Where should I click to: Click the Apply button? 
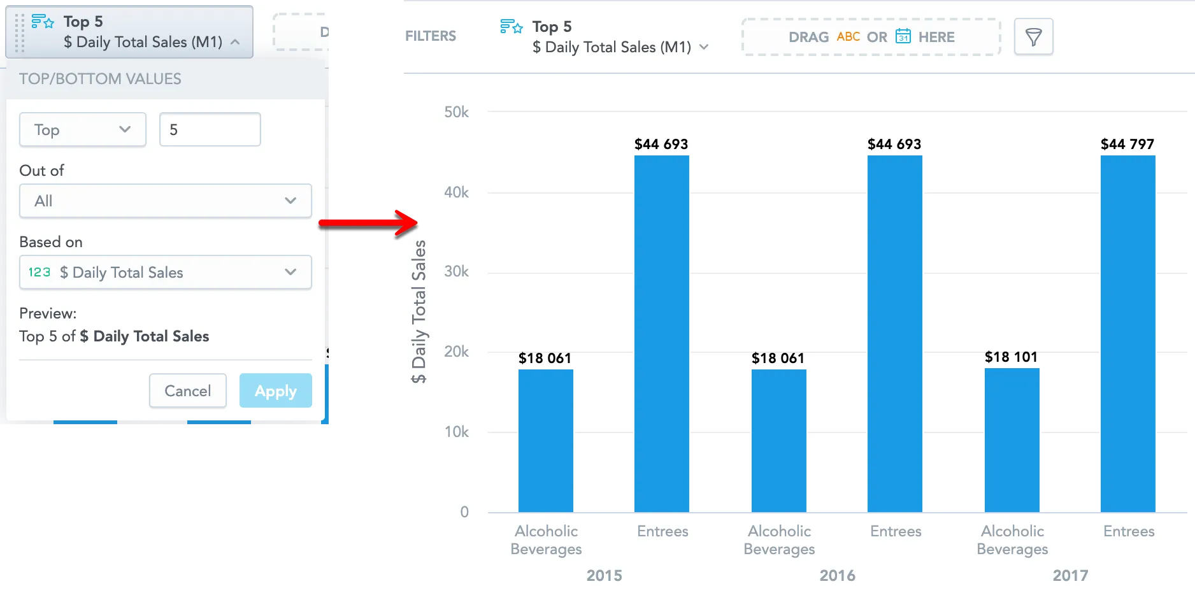coord(275,390)
